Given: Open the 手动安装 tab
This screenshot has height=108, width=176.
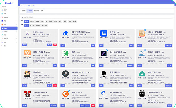Looking at the screenshot, I should pos(36,11).
